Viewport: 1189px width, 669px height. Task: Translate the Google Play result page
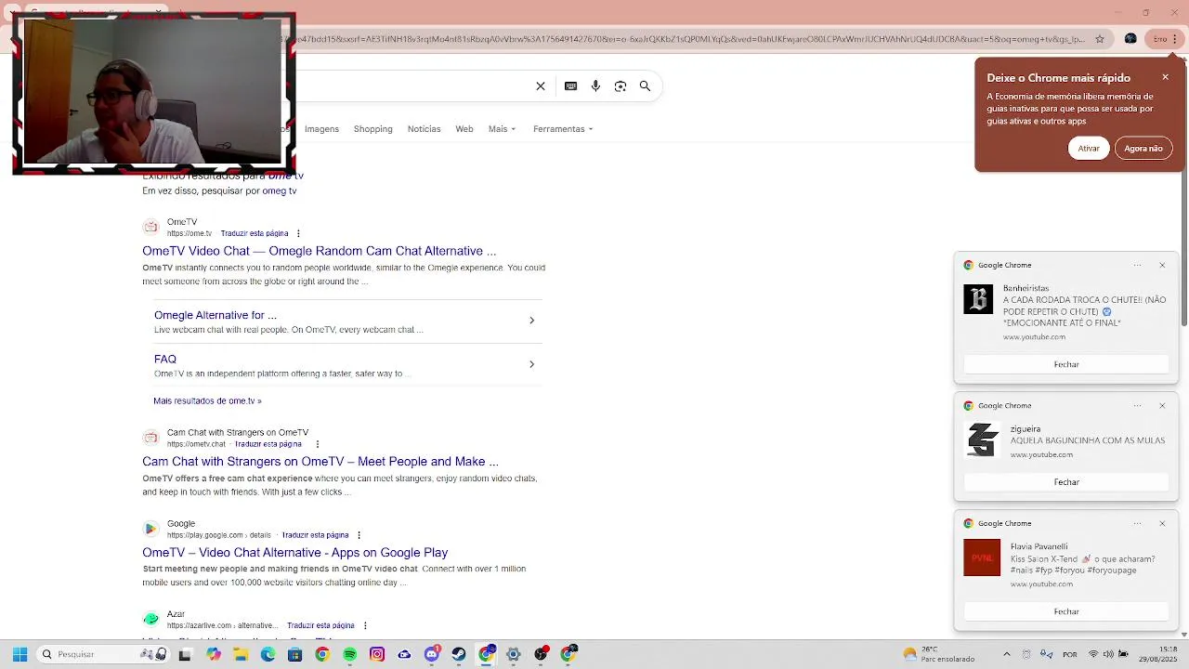pos(316,535)
